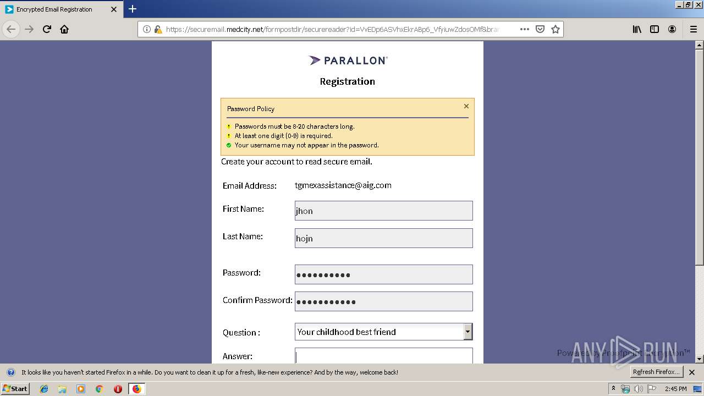Focus the Password field
The height and width of the screenshot is (396, 704).
[x=383, y=274]
